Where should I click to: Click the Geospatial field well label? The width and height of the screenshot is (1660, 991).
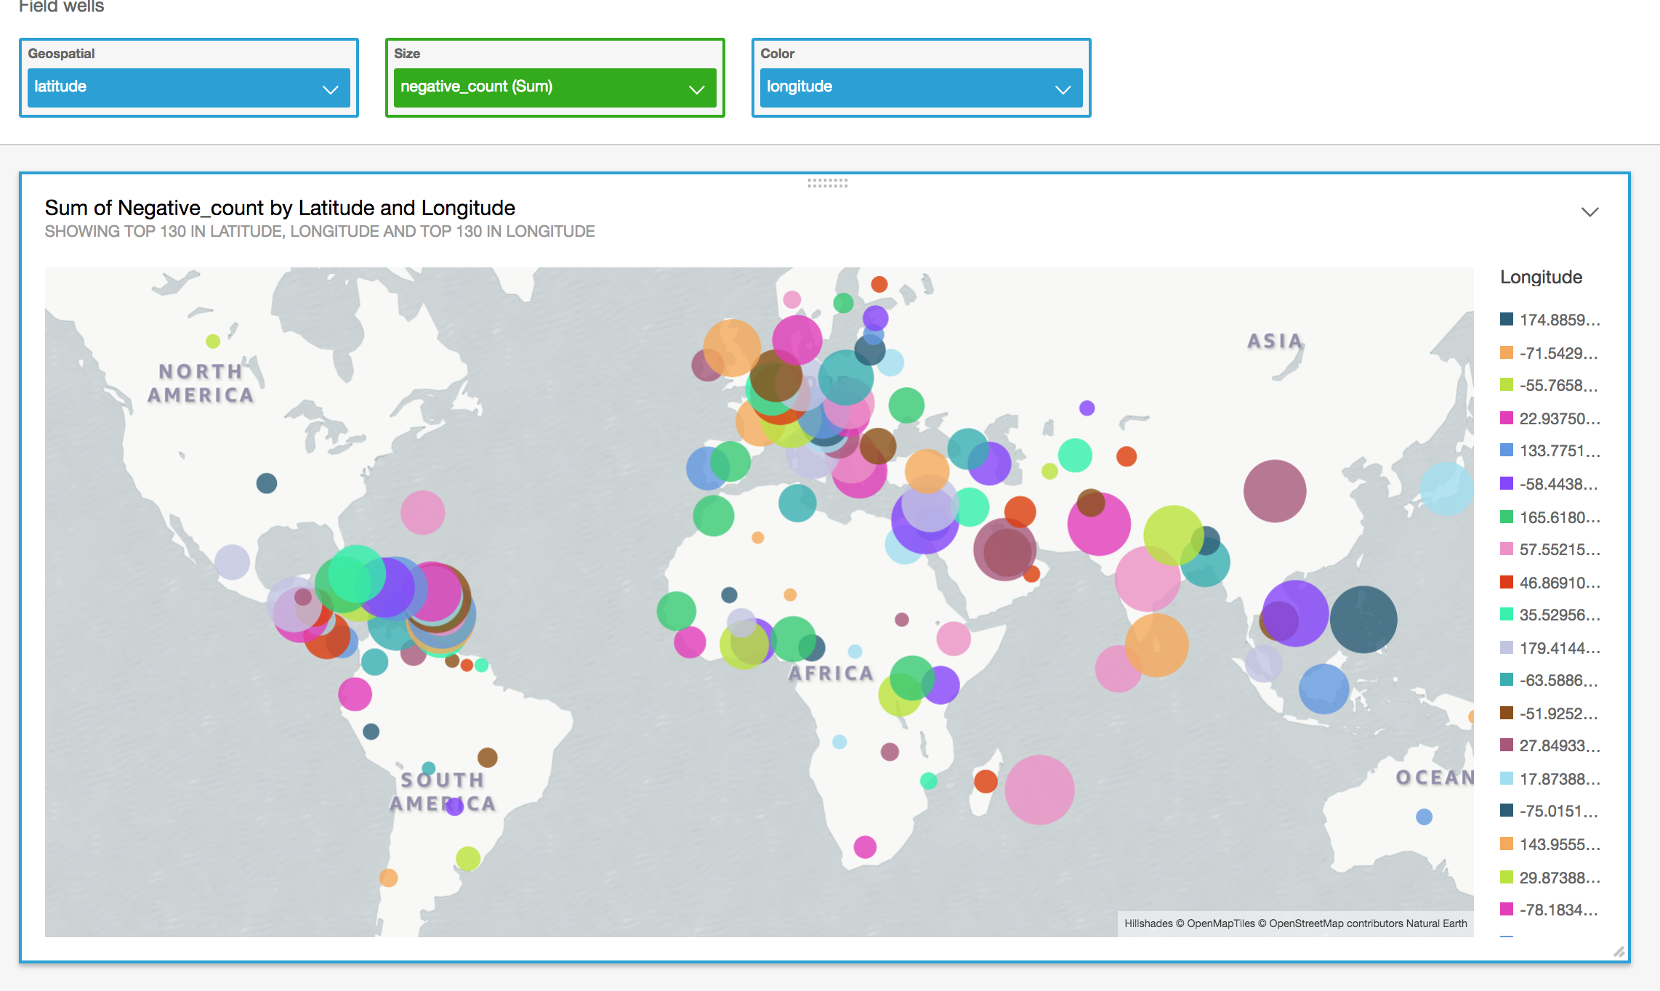[x=61, y=54]
